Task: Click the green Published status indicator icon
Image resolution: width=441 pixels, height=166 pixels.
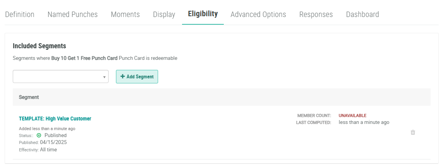Action: (39, 136)
